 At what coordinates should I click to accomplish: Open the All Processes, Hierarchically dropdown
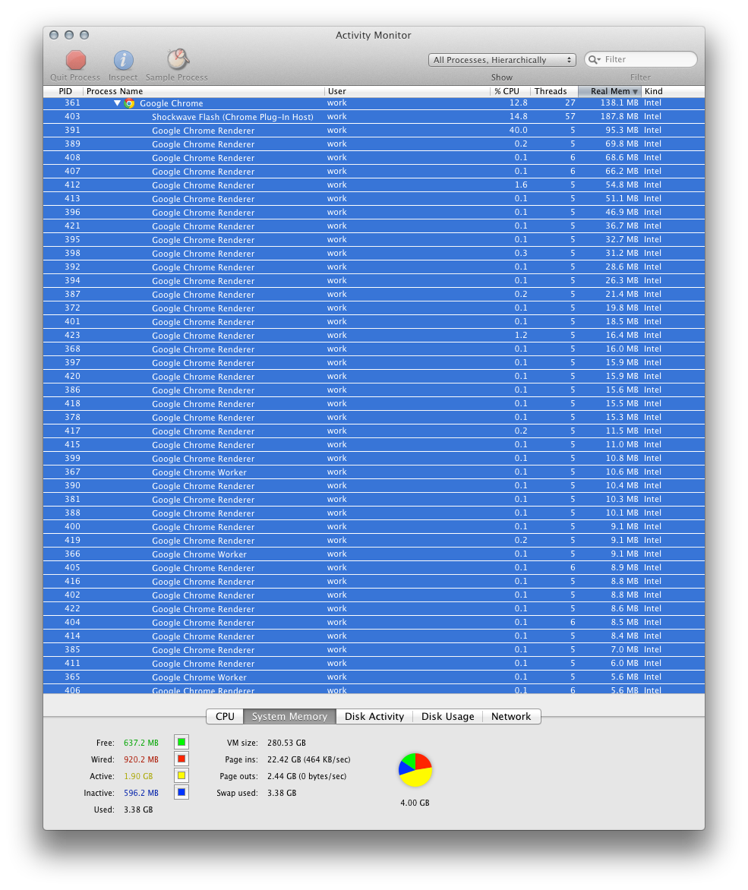502,59
